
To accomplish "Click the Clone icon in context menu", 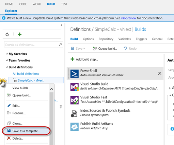I will pyautogui.click(x=9, y=123).
